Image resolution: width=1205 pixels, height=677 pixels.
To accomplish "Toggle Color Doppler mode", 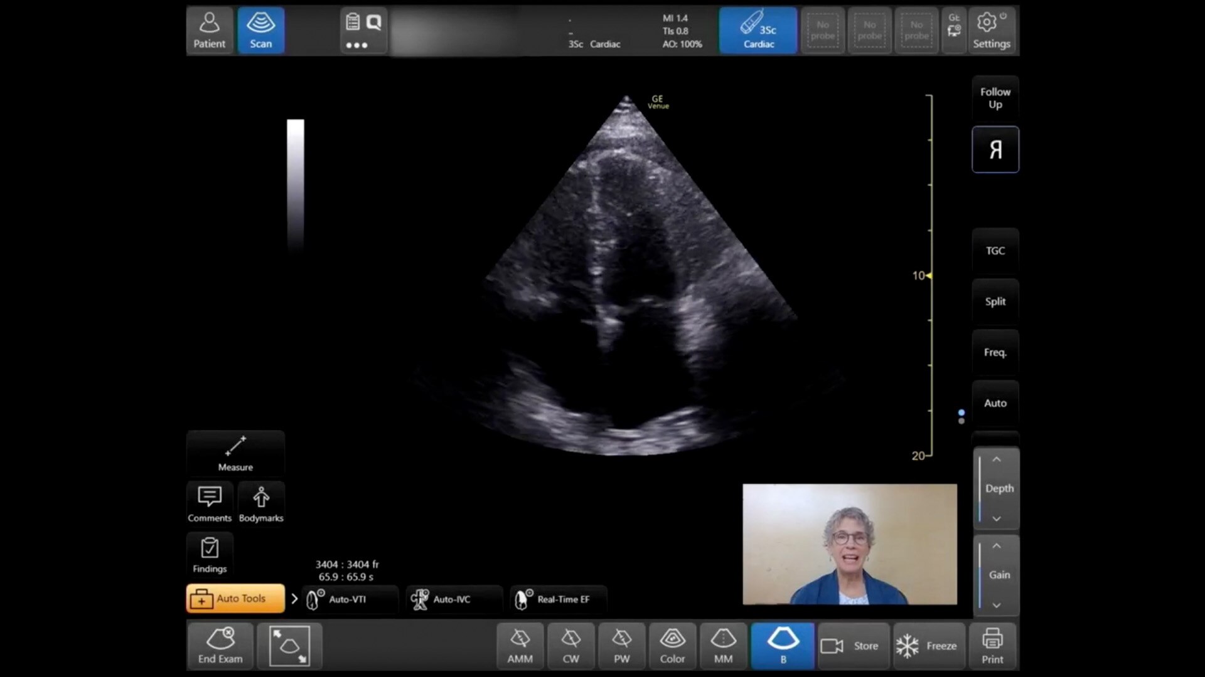I will [672, 646].
